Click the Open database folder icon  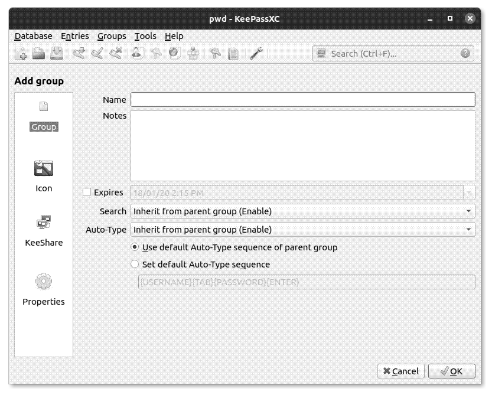coord(38,53)
